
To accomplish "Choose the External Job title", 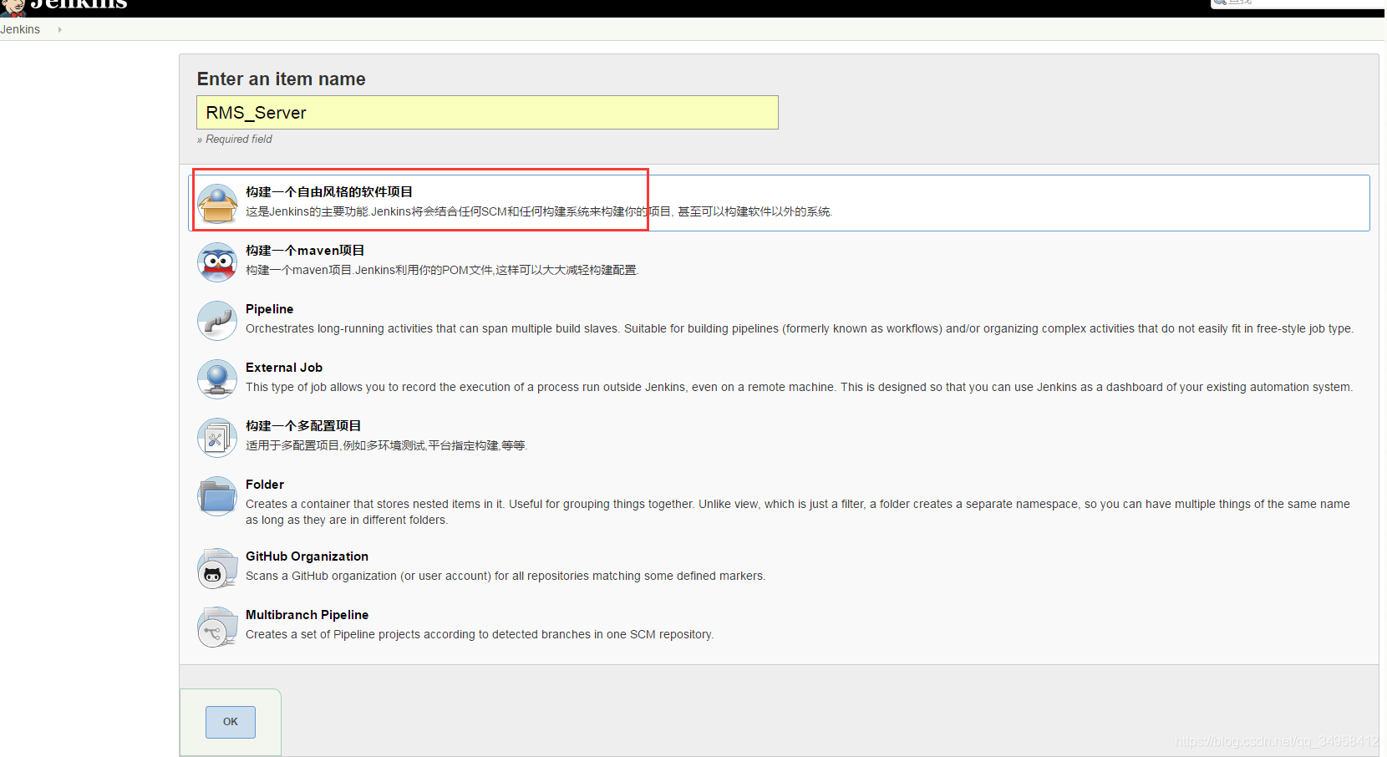I will pyautogui.click(x=284, y=368).
